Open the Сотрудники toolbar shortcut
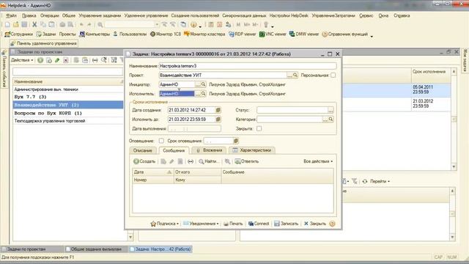The width and height of the screenshot is (469, 264). point(18,34)
